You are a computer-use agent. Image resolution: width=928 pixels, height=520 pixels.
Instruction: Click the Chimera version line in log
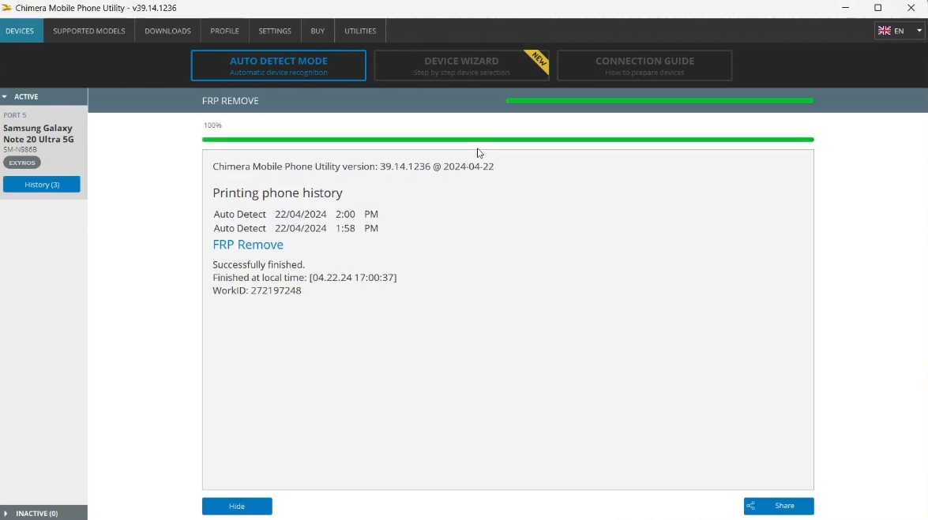pos(353,166)
